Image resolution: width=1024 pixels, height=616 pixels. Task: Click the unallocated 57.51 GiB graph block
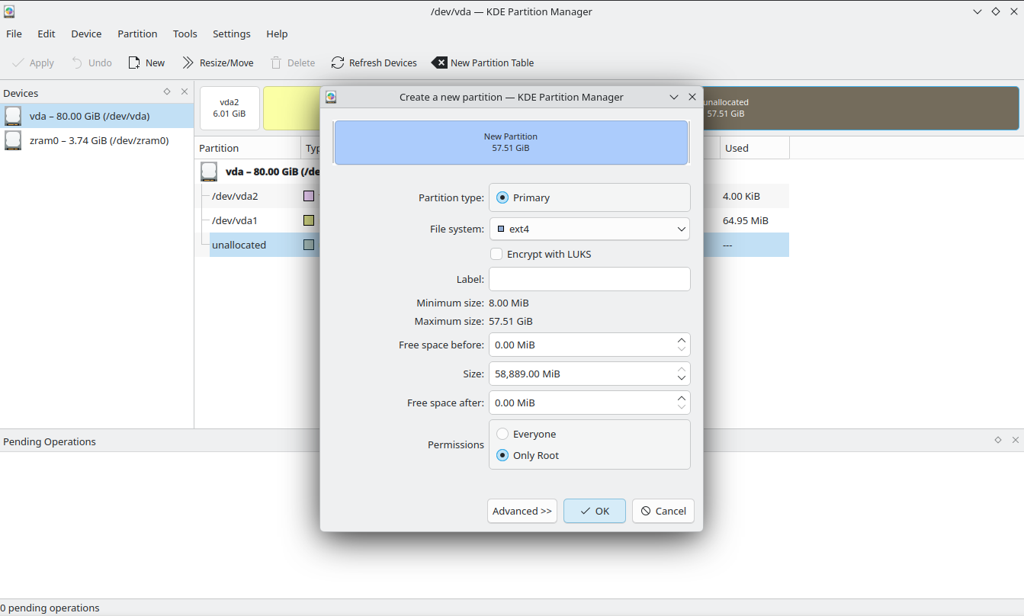coord(861,107)
